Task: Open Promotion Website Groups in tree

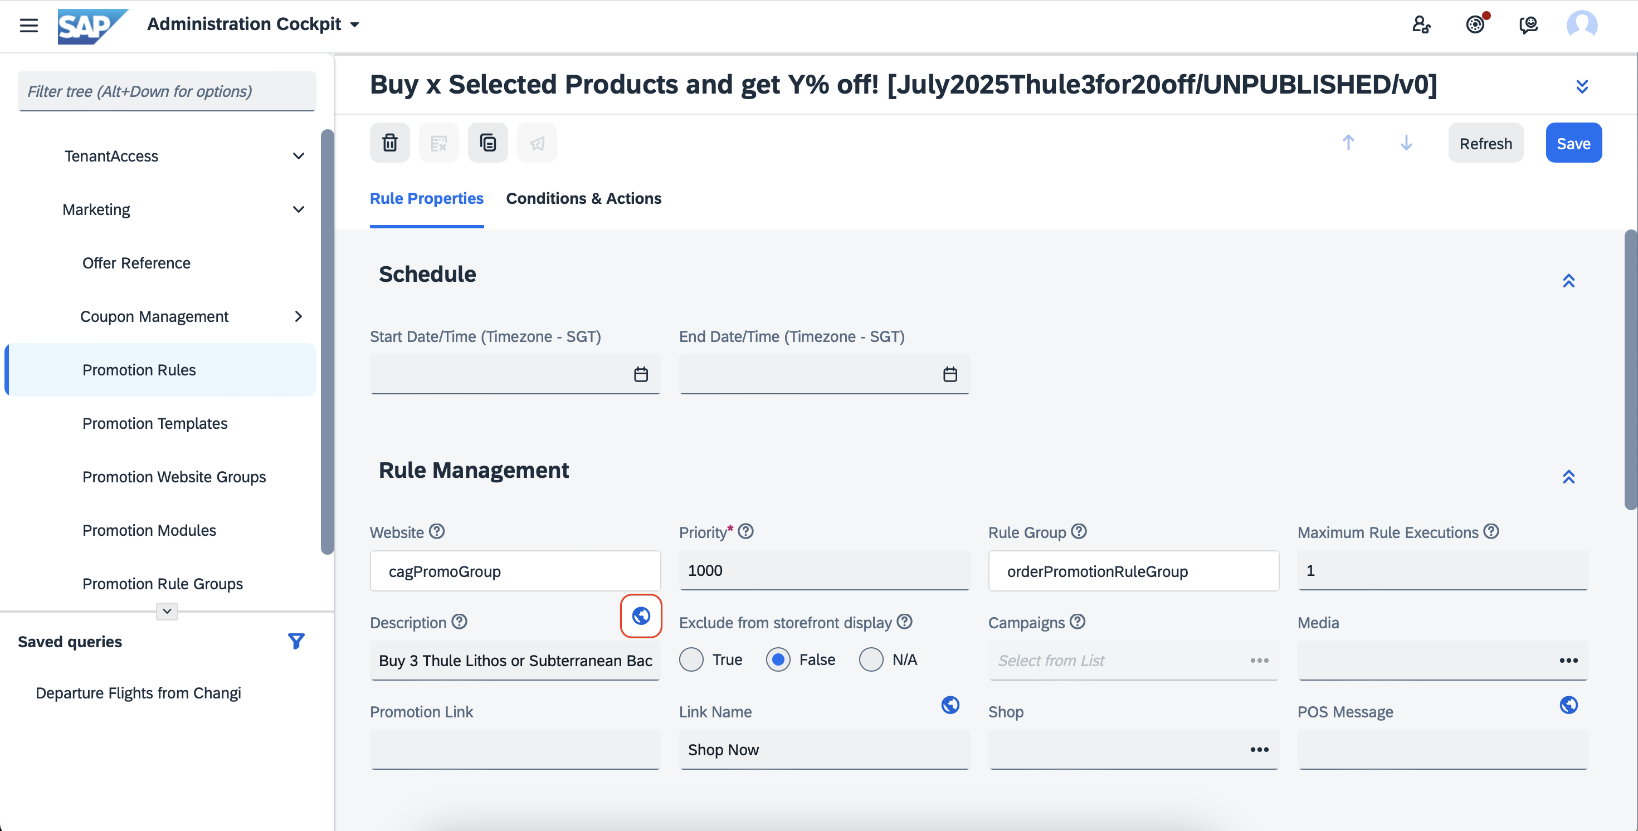Action: click(x=174, y=476)
